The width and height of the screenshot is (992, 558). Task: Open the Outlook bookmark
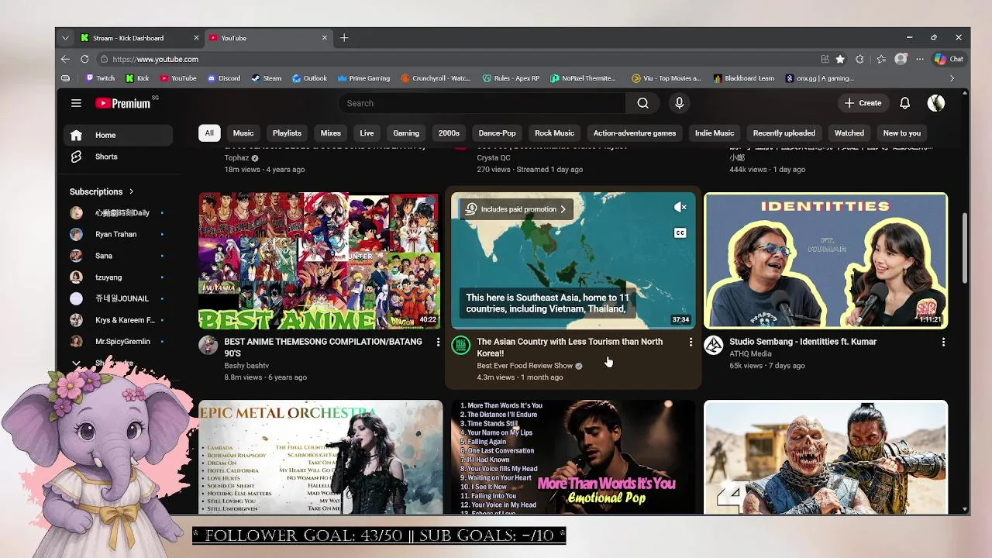click(310, 78)
